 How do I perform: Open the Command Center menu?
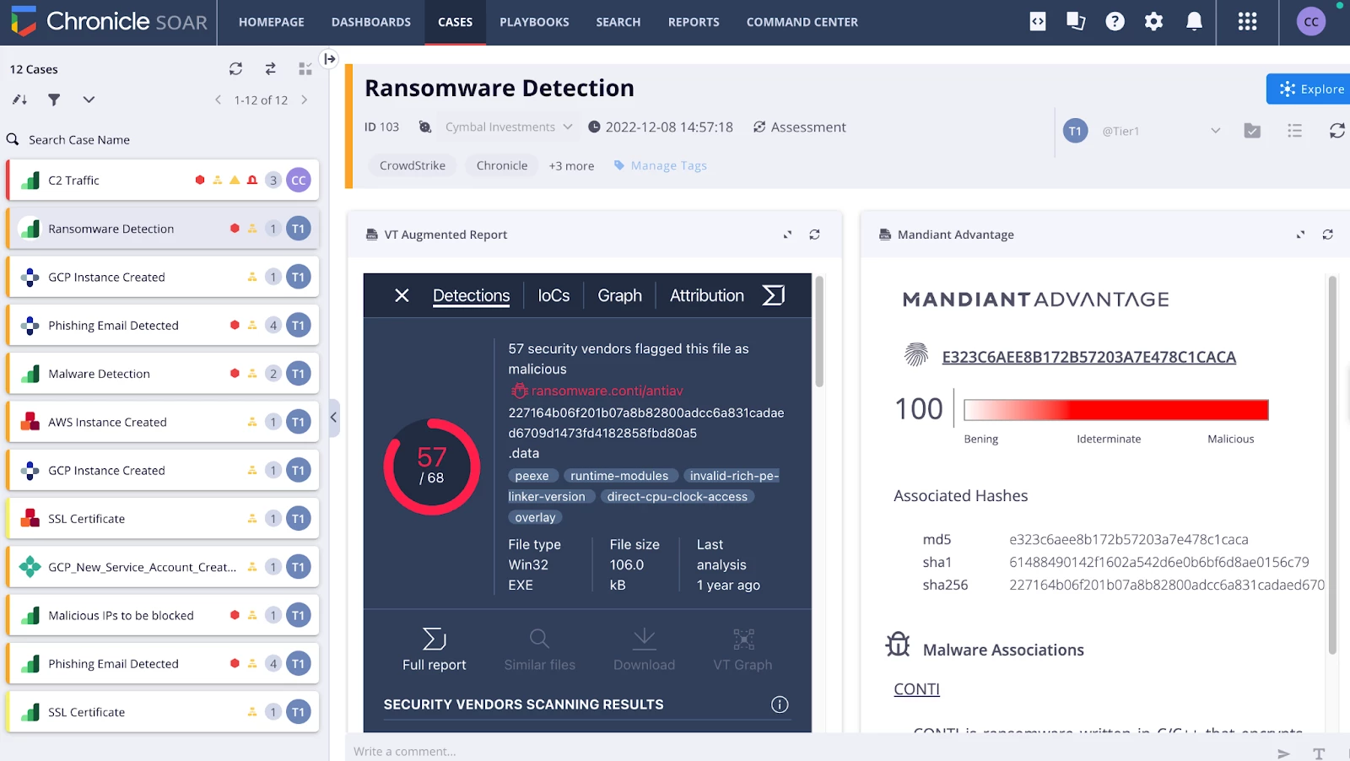[802, 22]
